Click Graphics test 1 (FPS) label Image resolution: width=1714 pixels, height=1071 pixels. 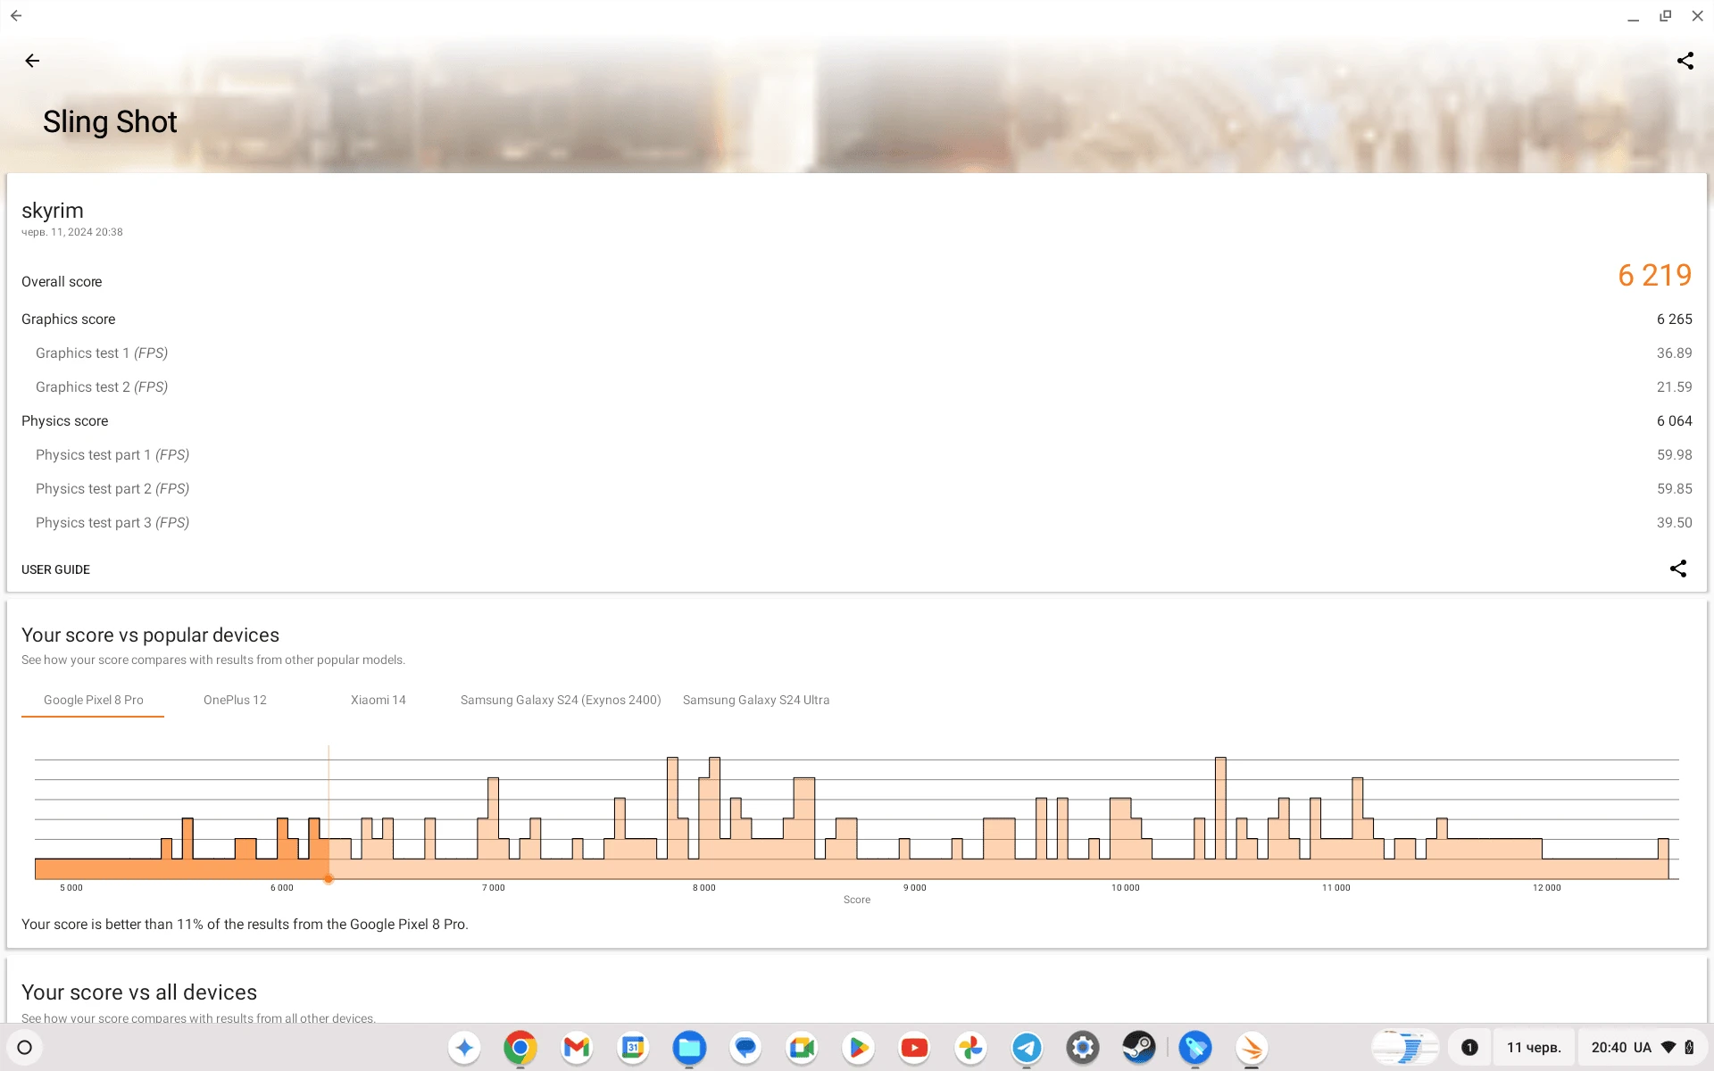point(102,353)
